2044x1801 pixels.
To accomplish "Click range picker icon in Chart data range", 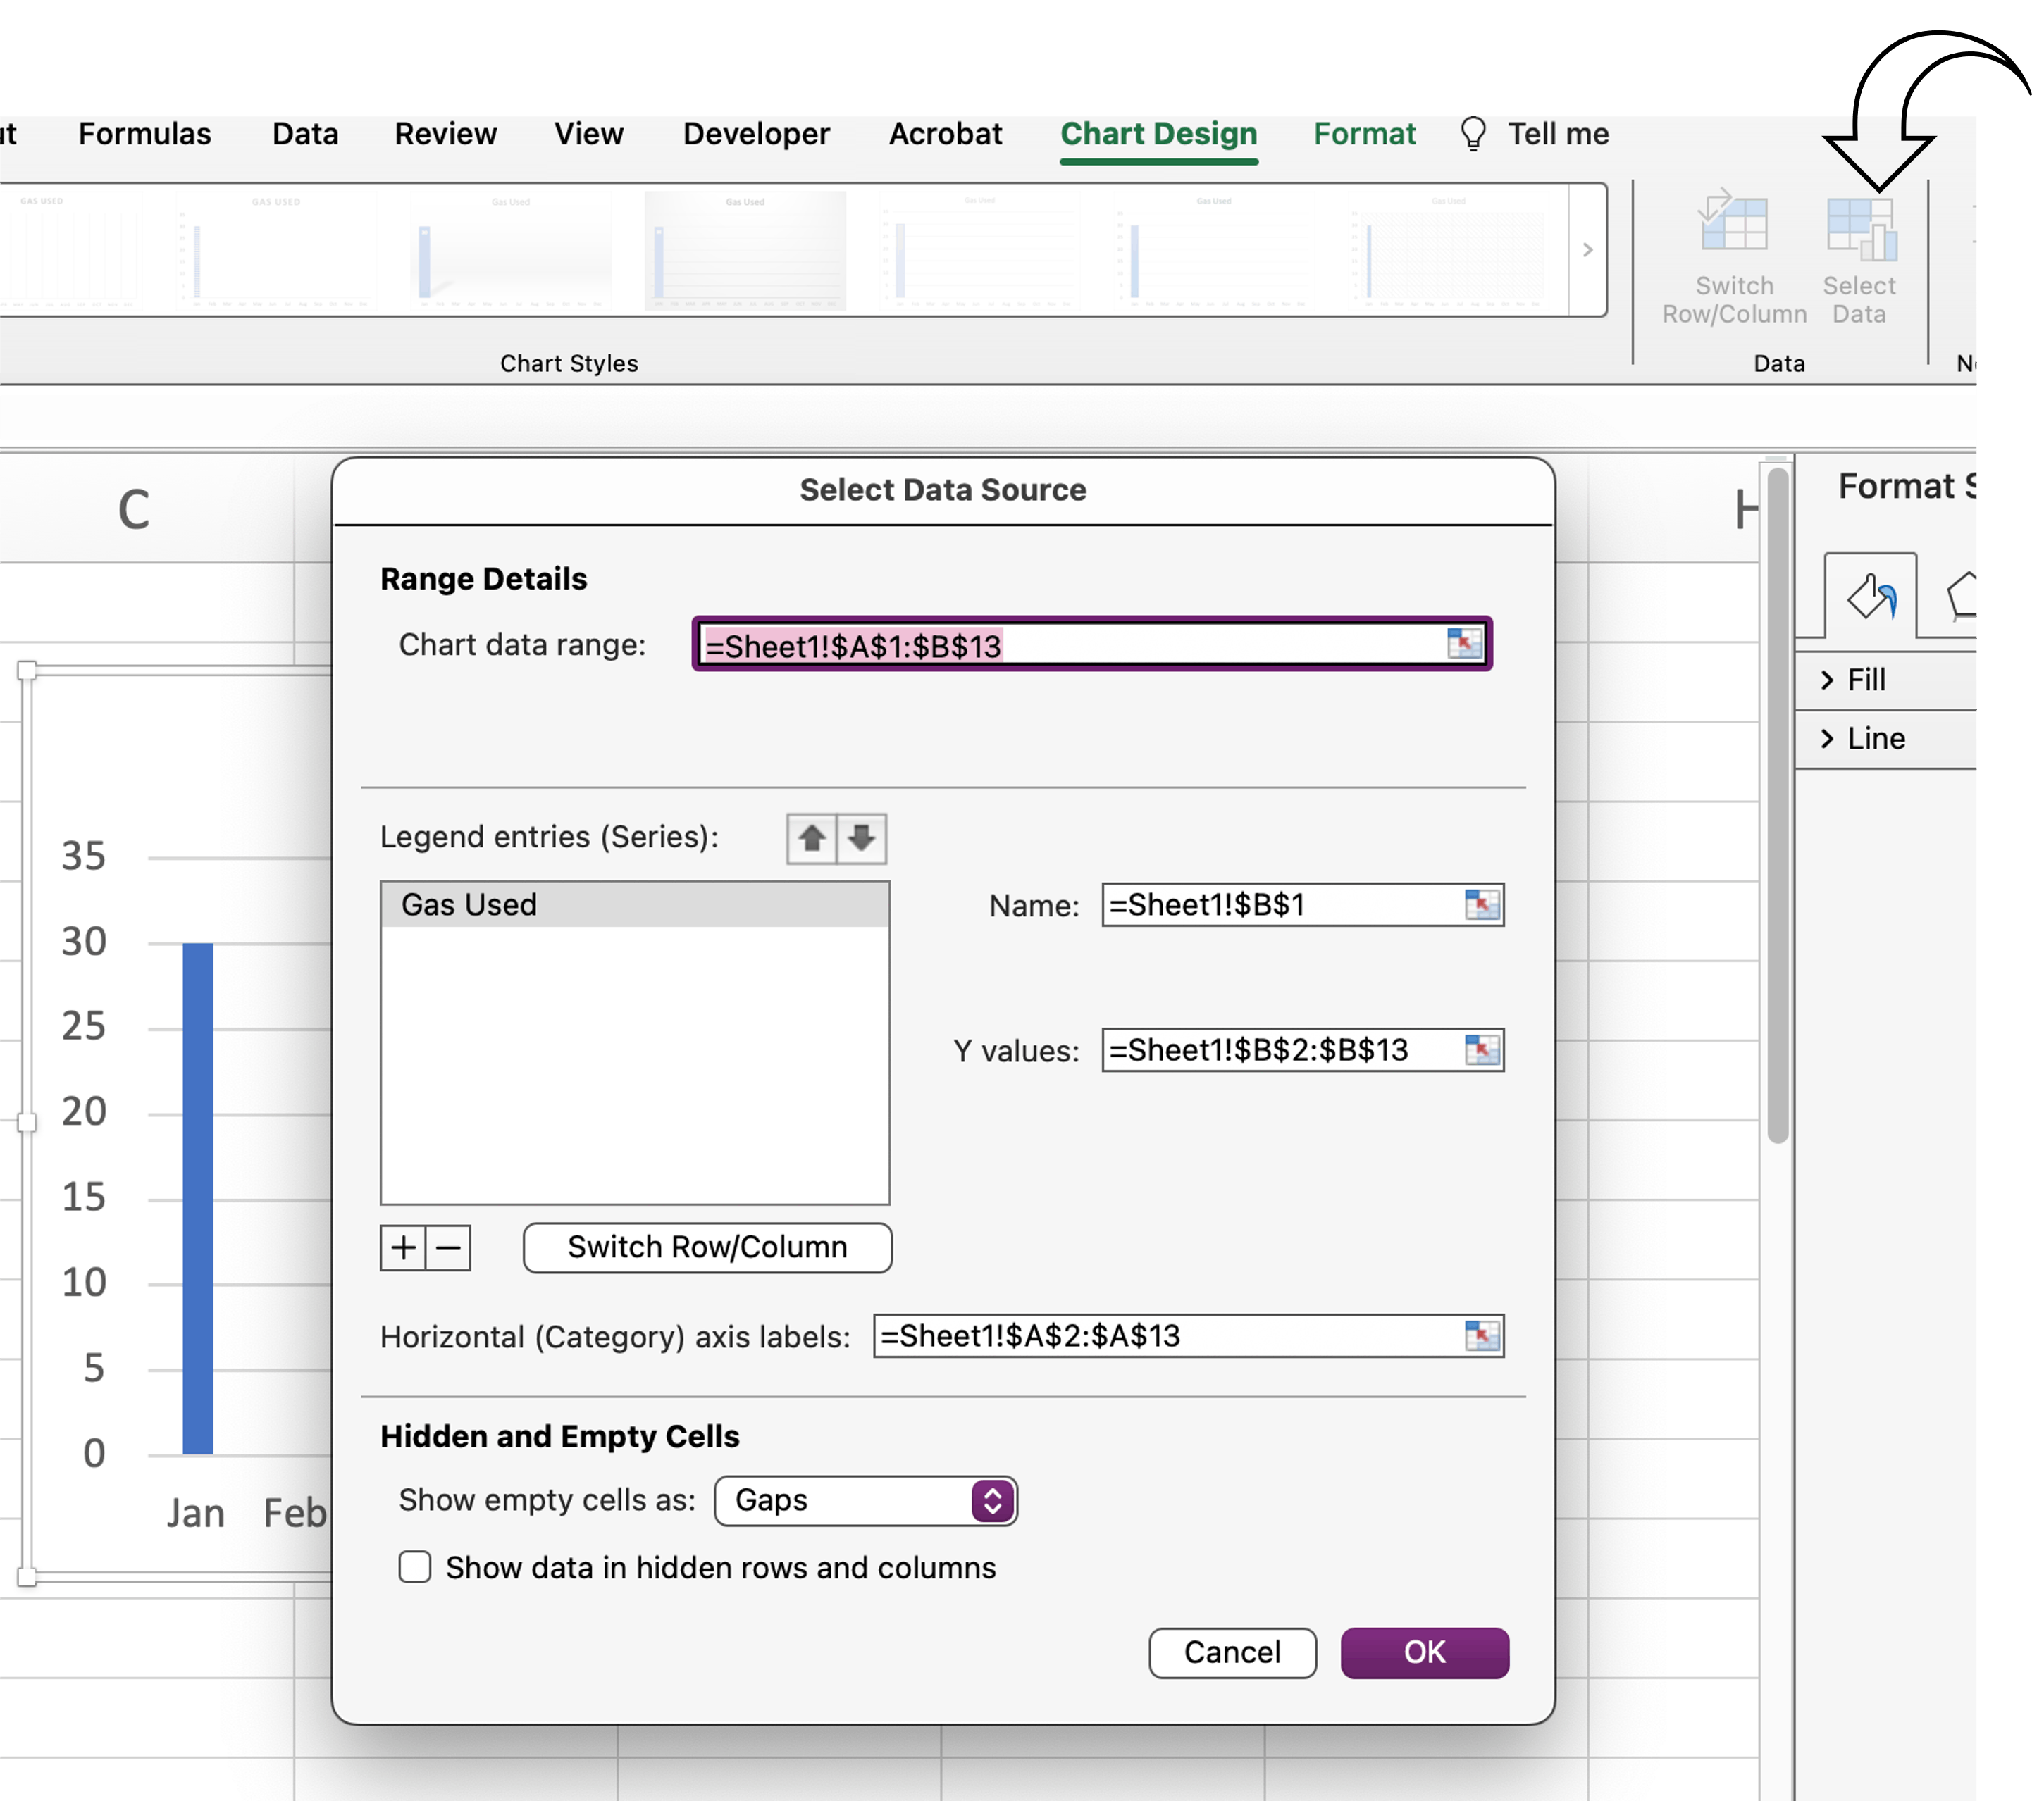I will coord(1464,642).
